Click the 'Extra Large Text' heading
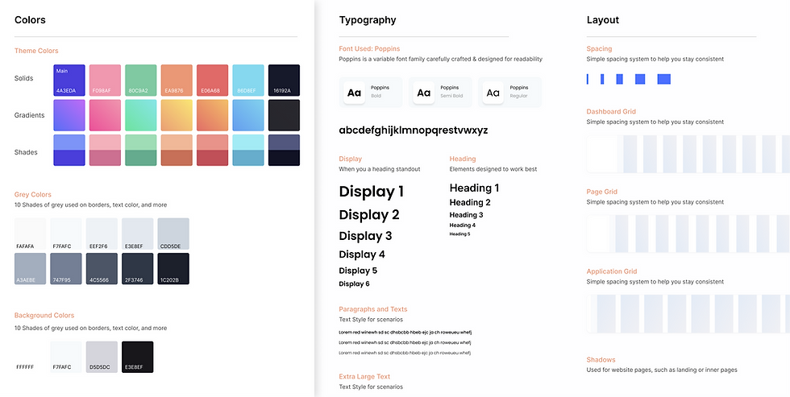 click(364, 376)
